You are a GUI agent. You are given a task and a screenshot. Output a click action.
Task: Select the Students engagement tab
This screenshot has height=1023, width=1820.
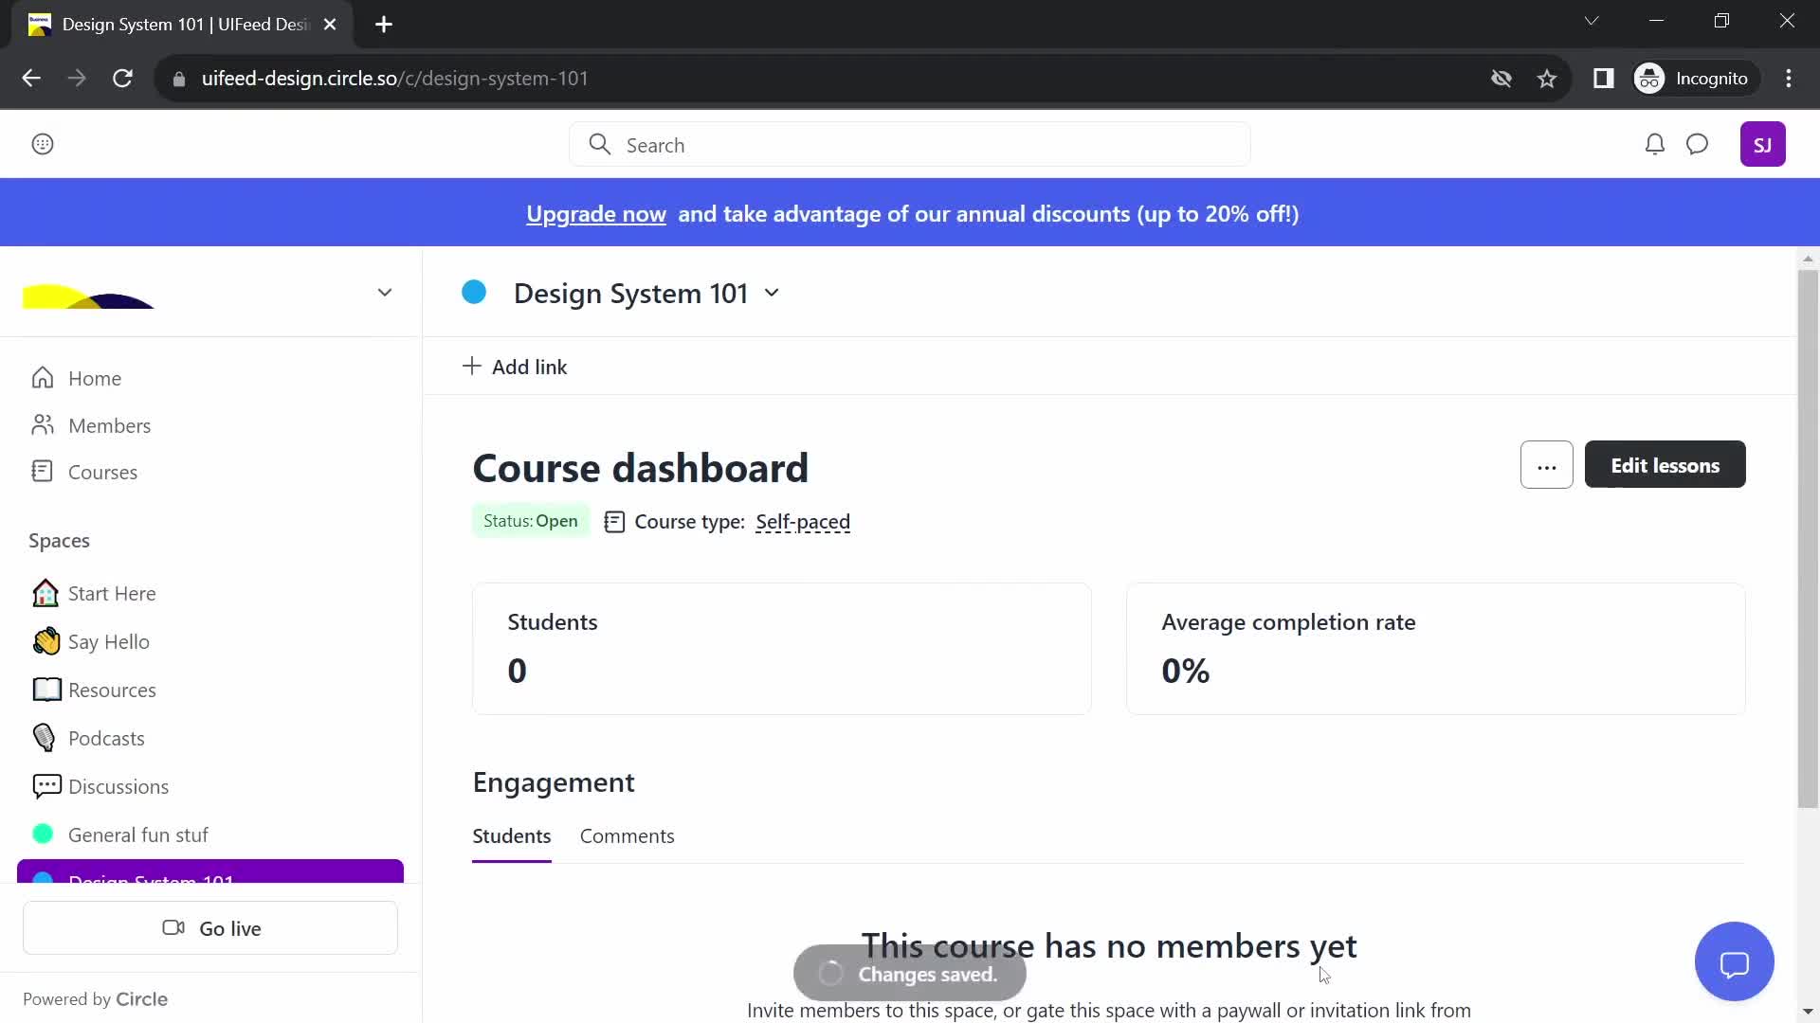[x=511, y=835]
